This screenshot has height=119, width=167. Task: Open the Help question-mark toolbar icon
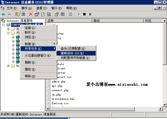(57, 14)
